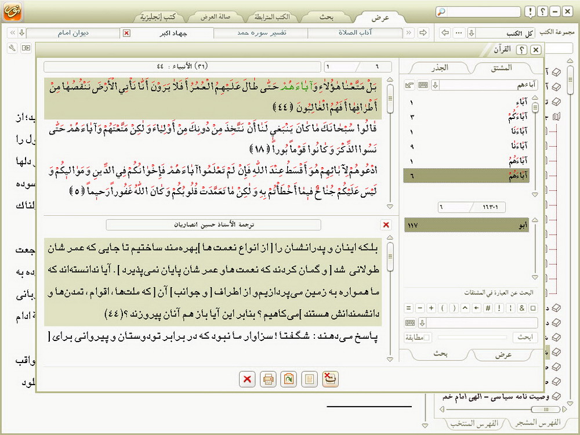This screenshot has height=435, width=580.
Task: Click the wrench settings icon at left edge
Action: click(12, 48)
